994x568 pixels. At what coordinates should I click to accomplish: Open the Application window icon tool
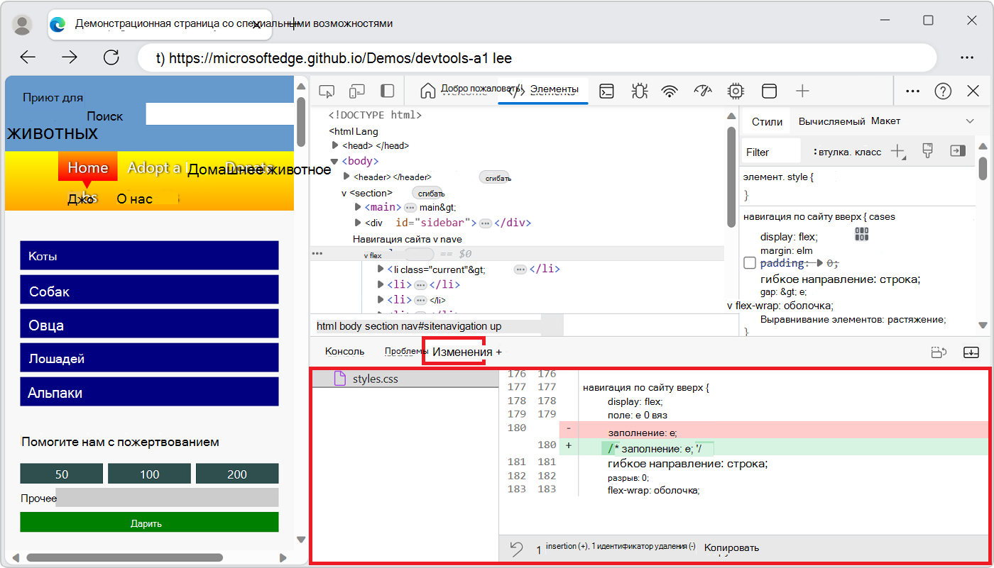pos(769,91)
